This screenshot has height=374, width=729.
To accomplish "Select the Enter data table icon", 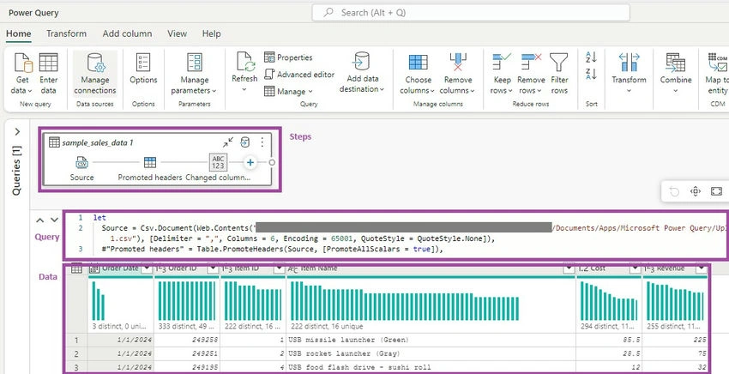I will coord(48,63).
